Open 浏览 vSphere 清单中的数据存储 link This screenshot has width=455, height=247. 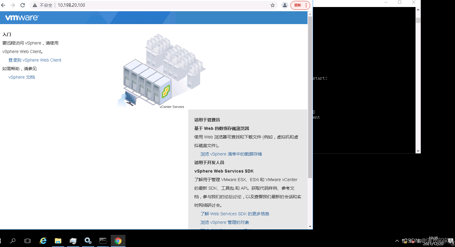(231, 154)
